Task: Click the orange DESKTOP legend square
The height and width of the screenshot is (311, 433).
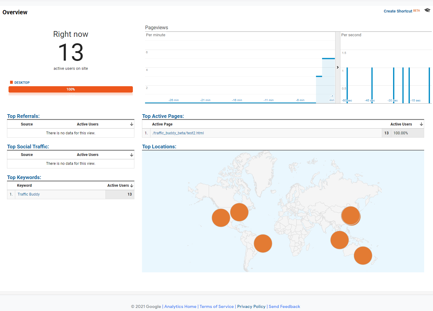Action: pos(11,82)
